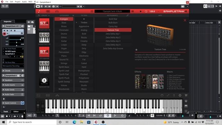Solo the SampleTank track
Image resolution: width=222 pixels, height=125 pixels.
pos(7,31)
